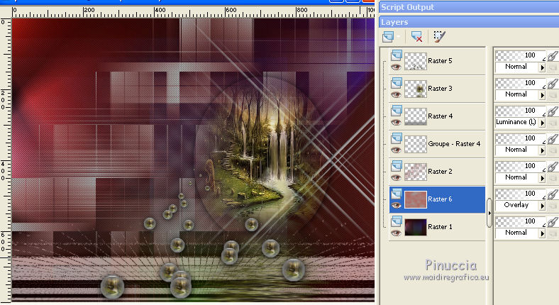Click the opacity slider of Raster 1
The height and width of the screenshot is (305, 559).
pos(521,221)
